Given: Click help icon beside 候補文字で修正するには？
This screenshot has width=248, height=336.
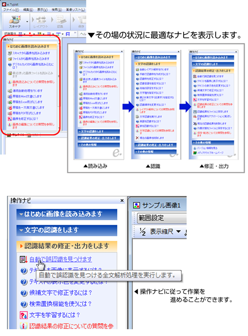Looking at the screenshot, I should pyautogui.click(x=24, y=293).
